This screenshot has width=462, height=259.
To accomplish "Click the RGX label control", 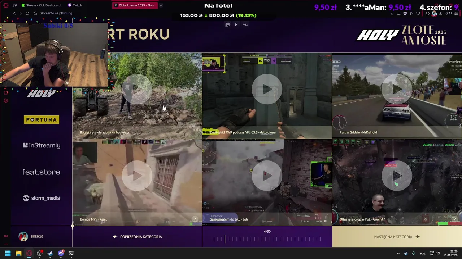I will (245, 24).
